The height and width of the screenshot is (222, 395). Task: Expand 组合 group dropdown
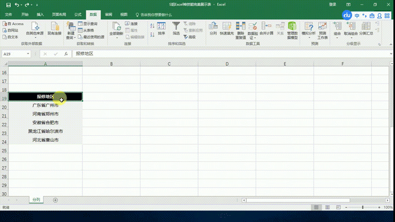coord(337,38)
